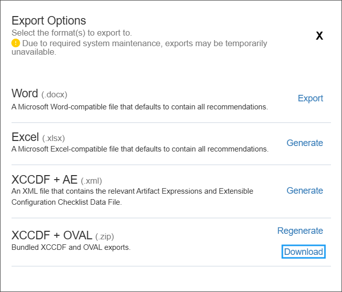Regenerate the XCCDF + OVAL bundle
Viewport: 342px width, 292px height.
coord(300,231)
